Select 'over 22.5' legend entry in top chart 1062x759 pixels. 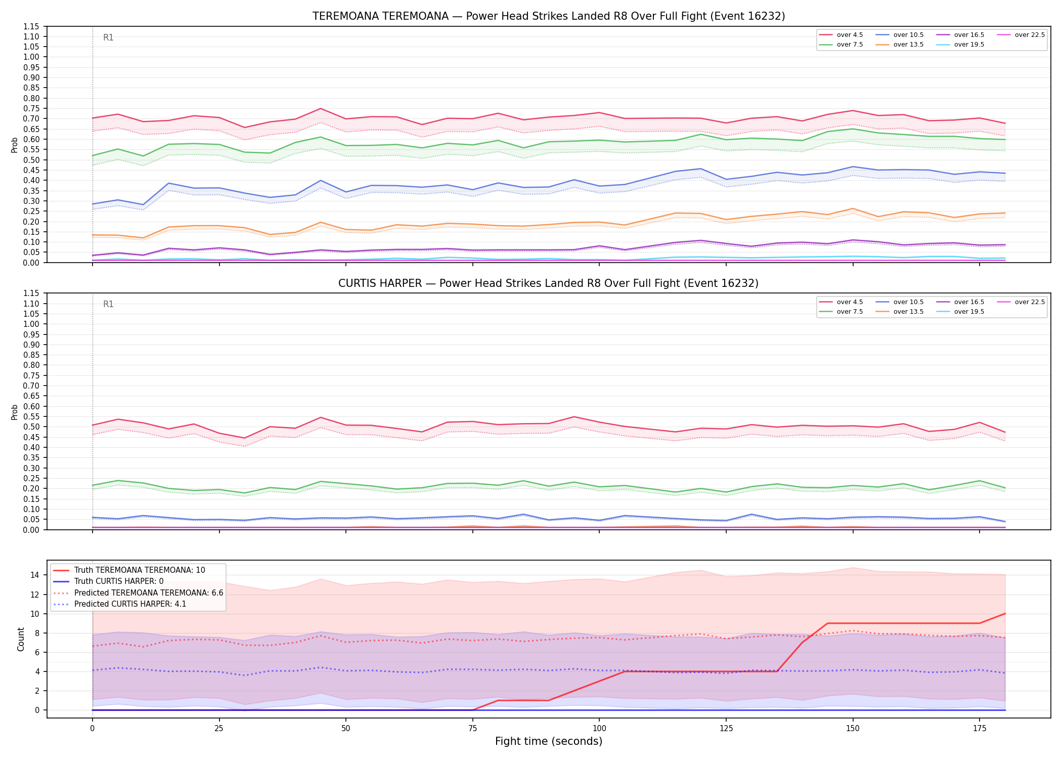coord(1021,35)
